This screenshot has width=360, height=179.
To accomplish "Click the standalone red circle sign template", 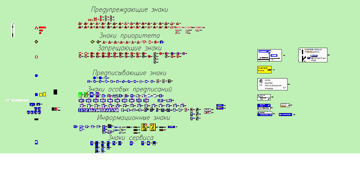I will tap(37, 57).
